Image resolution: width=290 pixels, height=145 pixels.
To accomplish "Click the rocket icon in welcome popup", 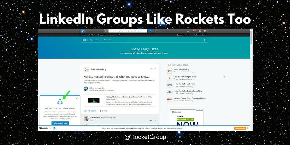I will coord(60,102).
